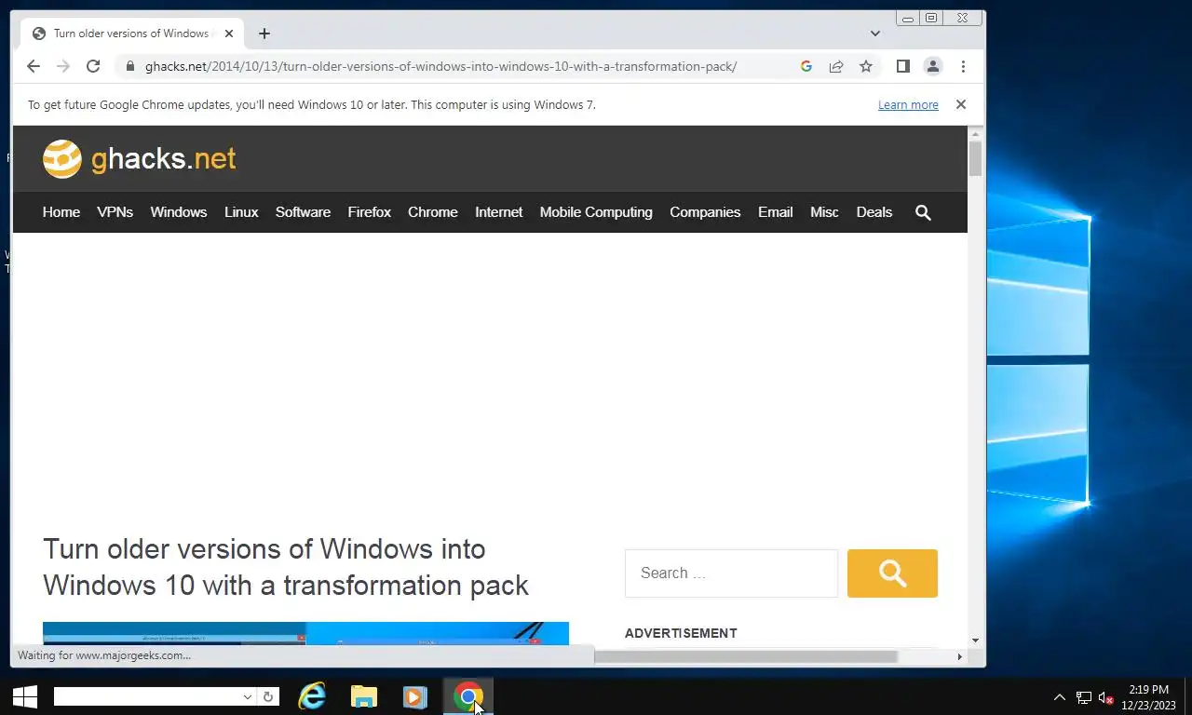Bookmark this page with the star
Screen dimensions: 1192x715
click(x=866, y=66)
